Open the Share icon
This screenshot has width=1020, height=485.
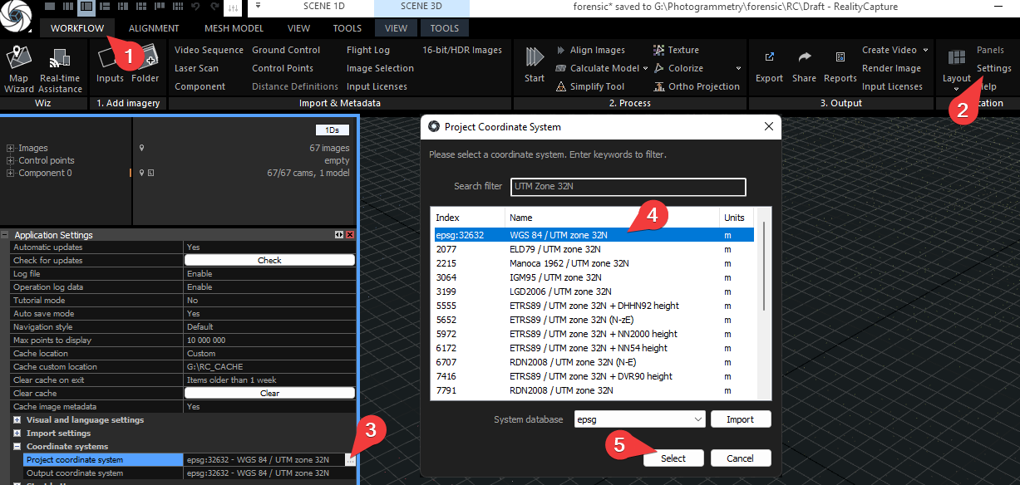804,66
